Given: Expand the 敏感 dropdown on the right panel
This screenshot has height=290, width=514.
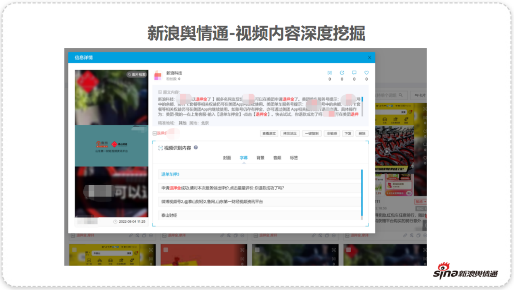Looking at the screenshot, I should click(422, 202).
